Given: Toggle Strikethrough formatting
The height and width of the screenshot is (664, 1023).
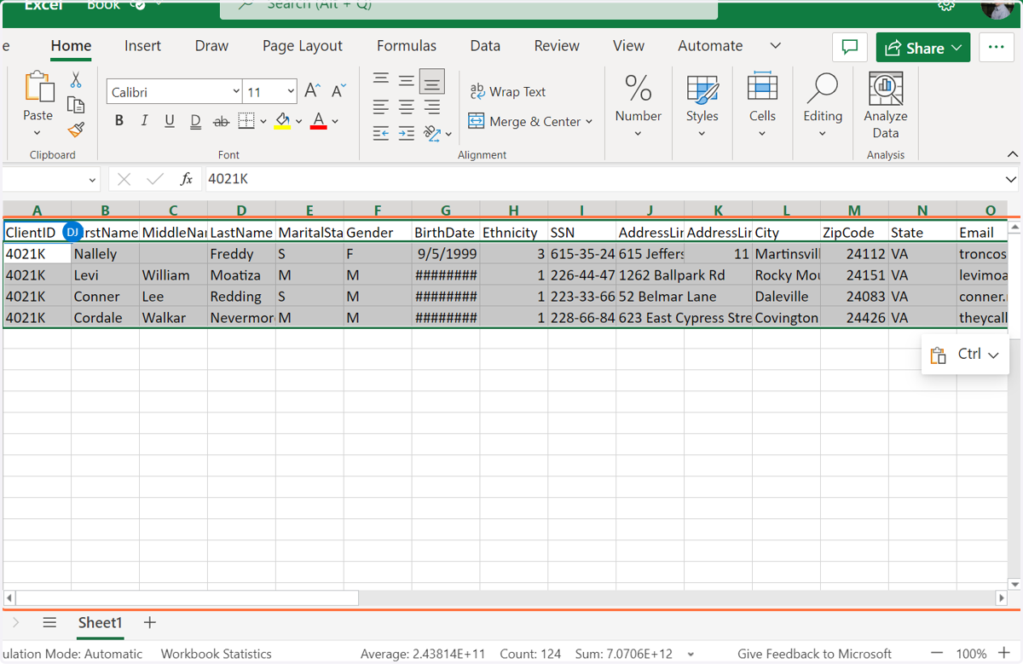Looking at the screenshot, I should point(221,121).
